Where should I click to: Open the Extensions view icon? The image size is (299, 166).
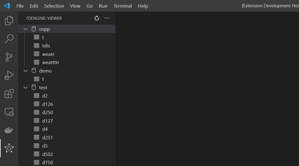[x=9, y=94]
